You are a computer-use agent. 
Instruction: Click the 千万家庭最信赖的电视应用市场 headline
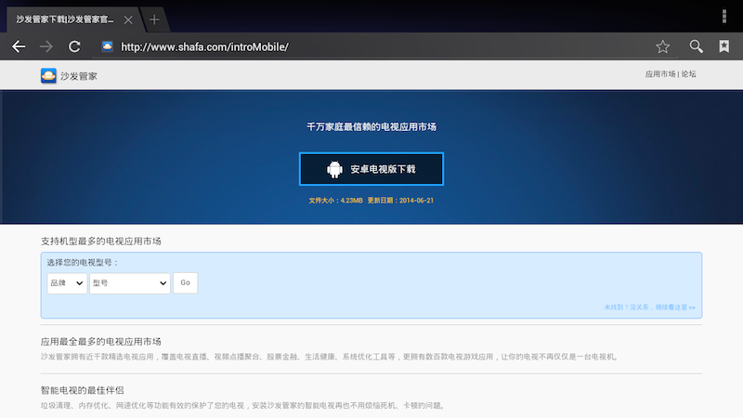(371, 126)
